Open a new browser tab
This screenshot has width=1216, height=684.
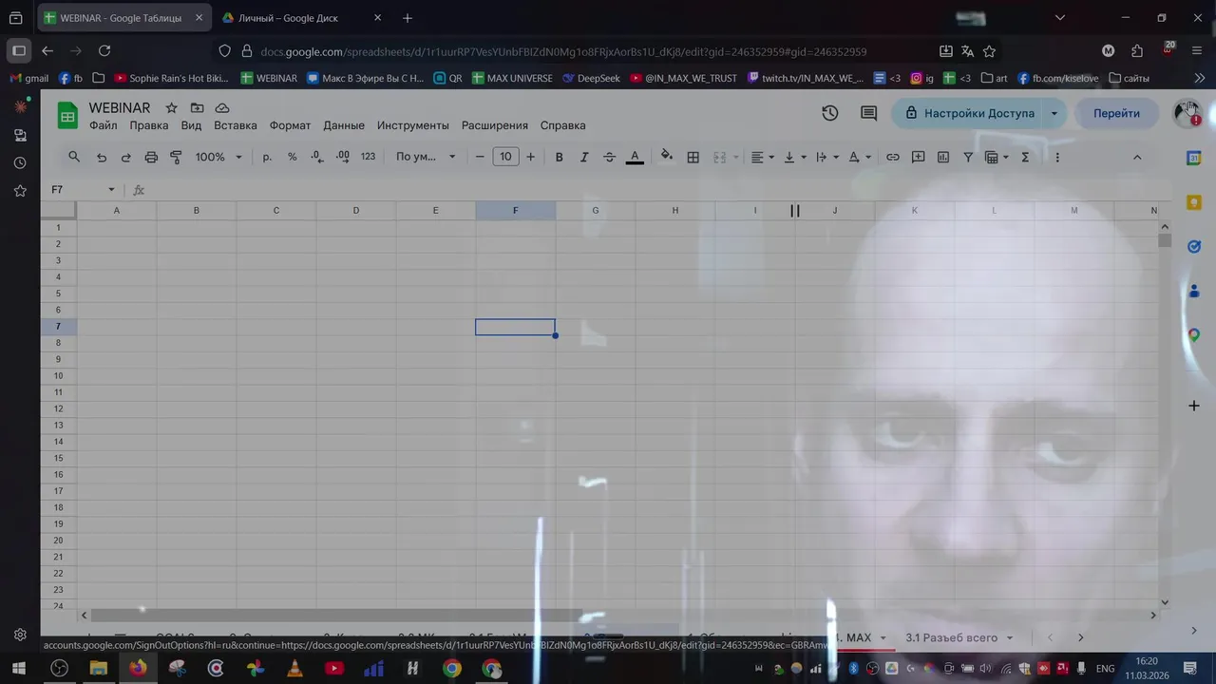(x=408, y=18)
